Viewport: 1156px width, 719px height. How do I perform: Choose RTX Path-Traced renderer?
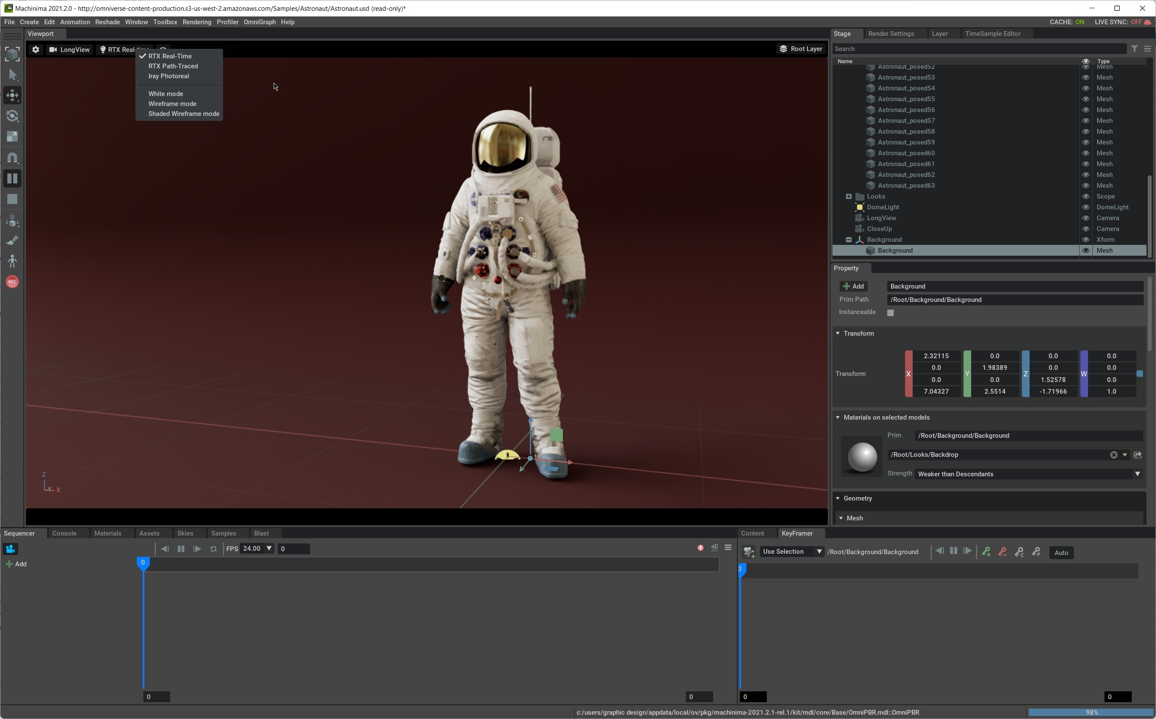click(173, 66)
